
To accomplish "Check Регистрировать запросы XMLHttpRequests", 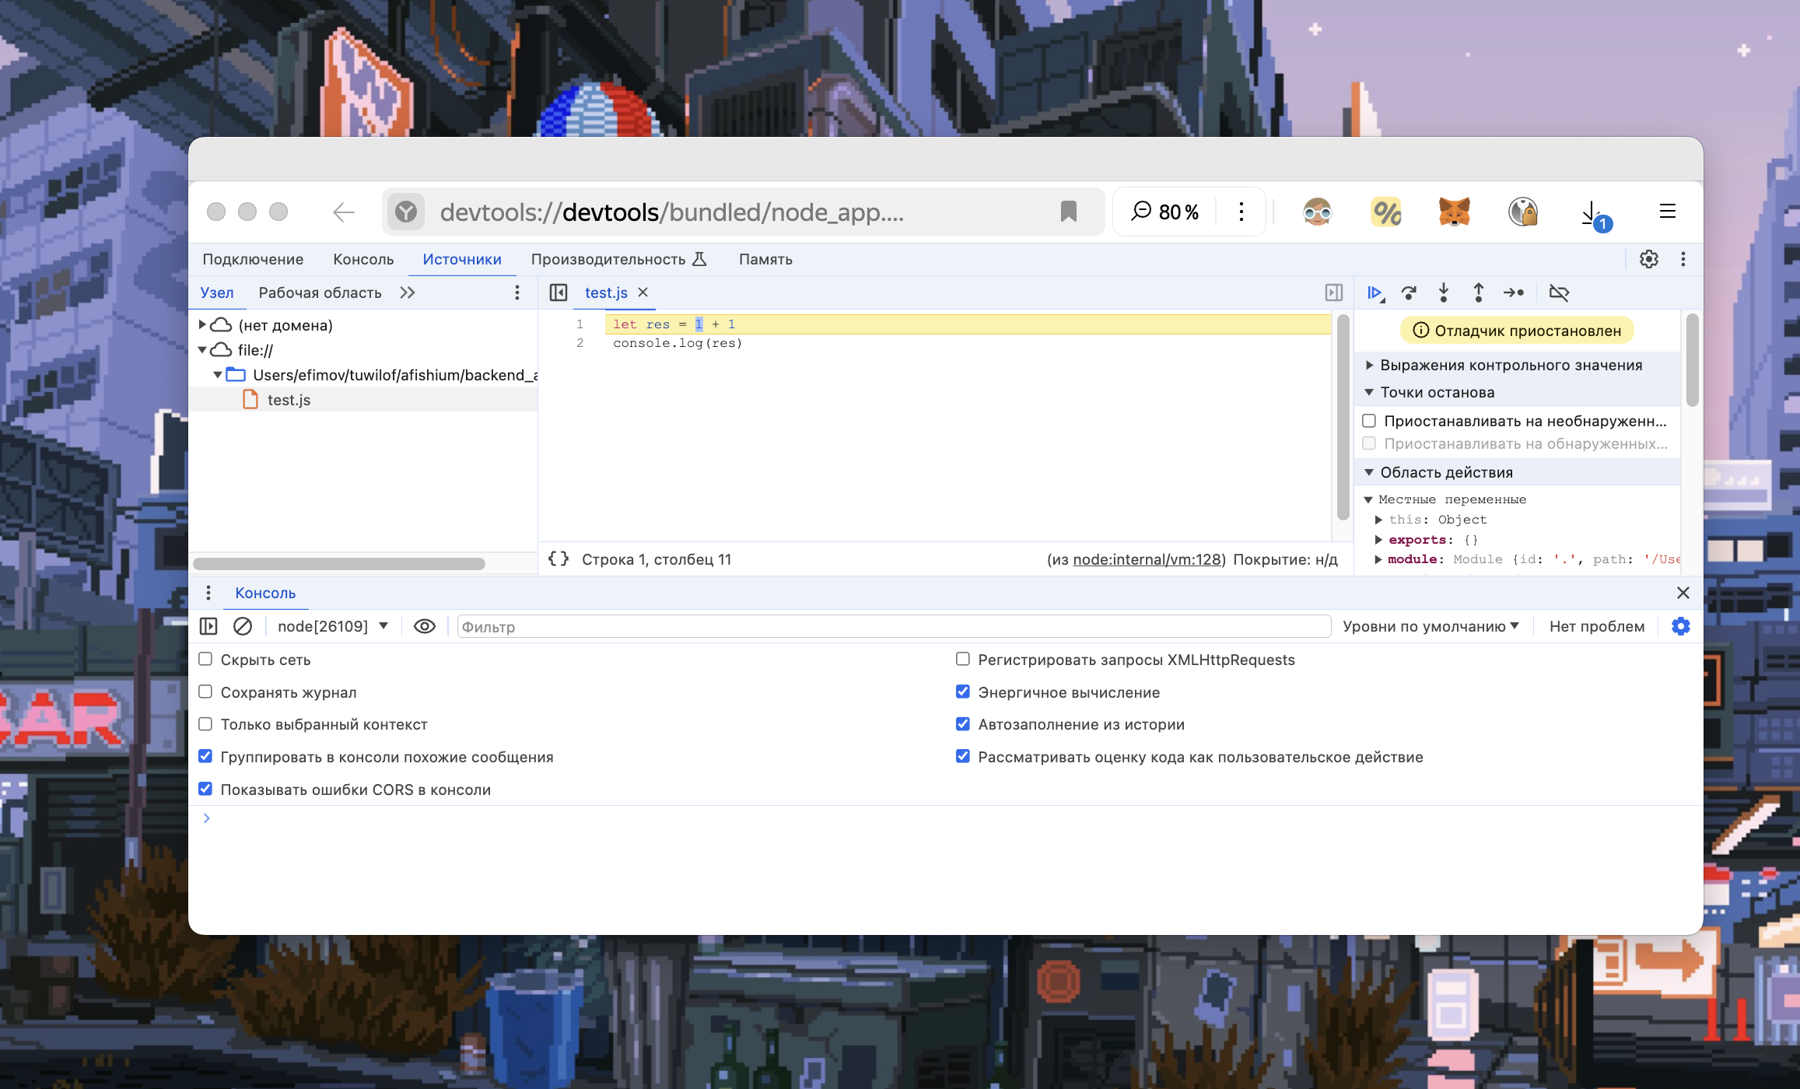I will coord(963,659).
